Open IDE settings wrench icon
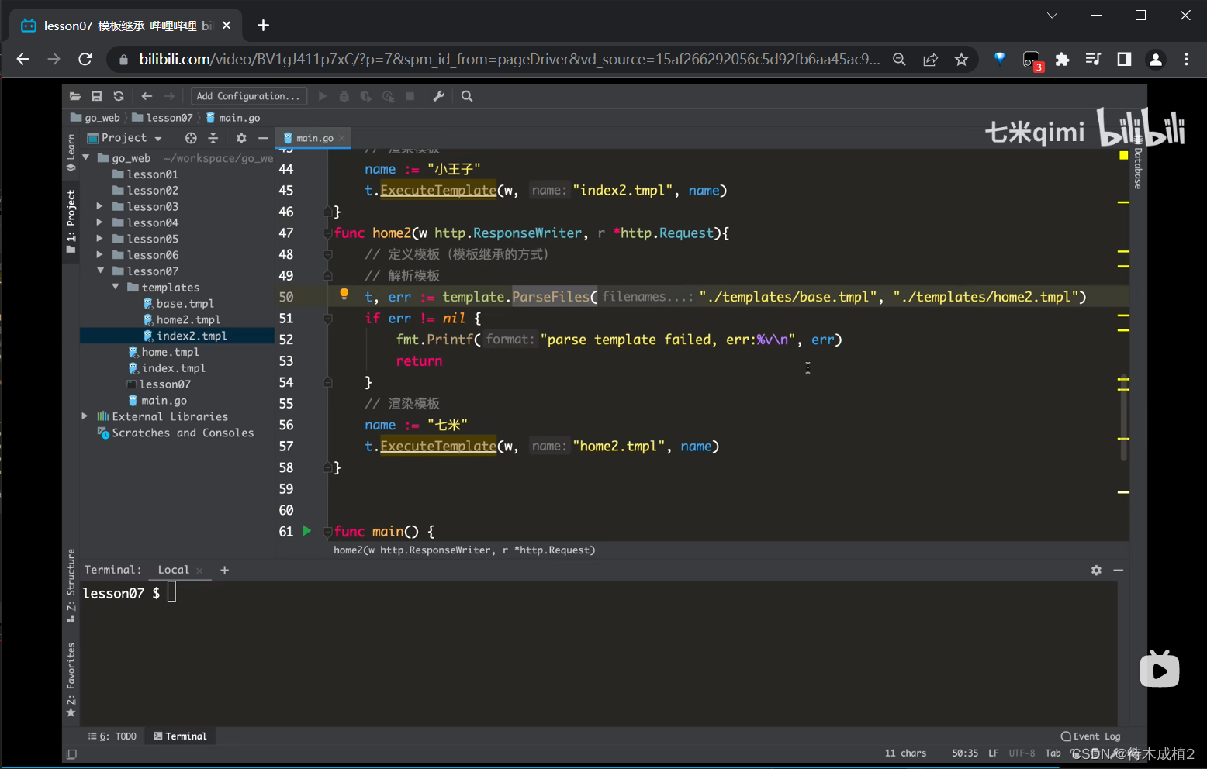Viewport: 1207px width, 769px height. [438, 96]
